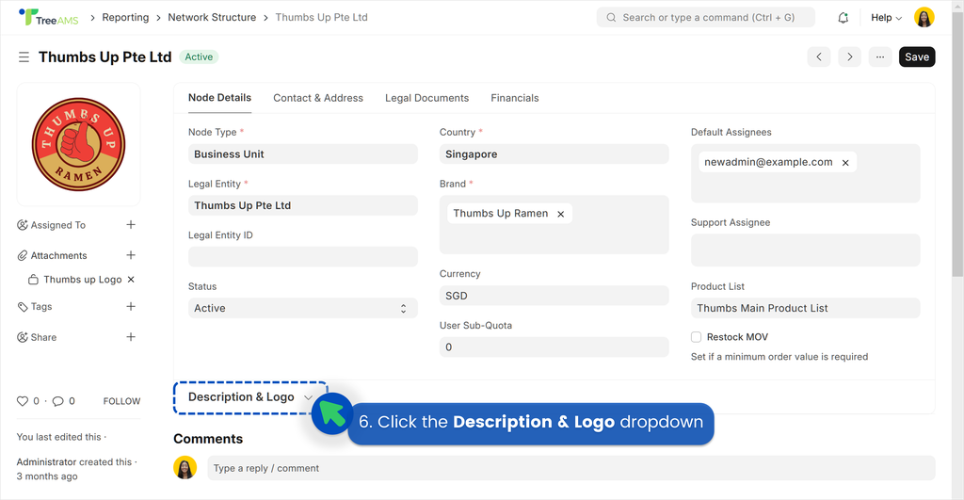Open the three-dots more options menu

(880, 56)
